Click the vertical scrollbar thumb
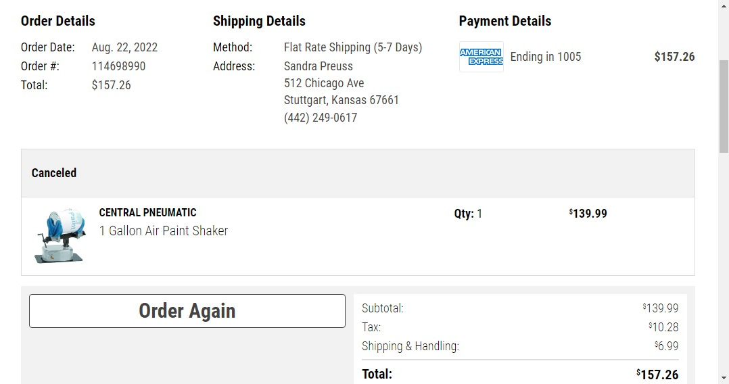The image size is (729, 384). [x=724, y=106]
